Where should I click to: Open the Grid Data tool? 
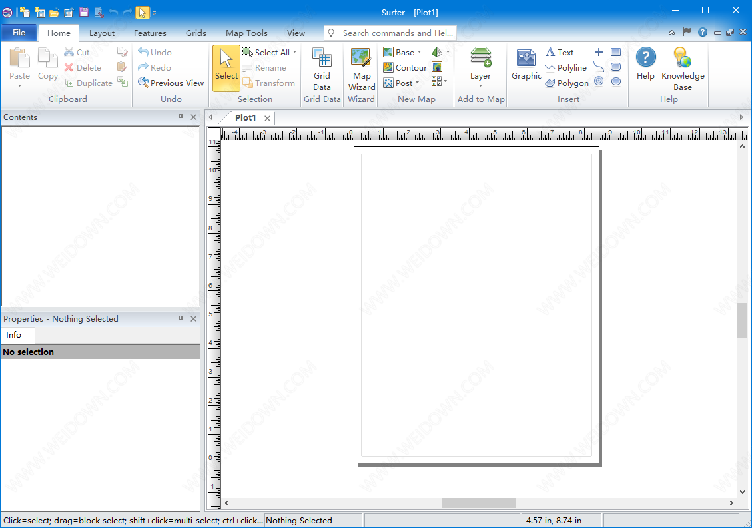point(322,69)
